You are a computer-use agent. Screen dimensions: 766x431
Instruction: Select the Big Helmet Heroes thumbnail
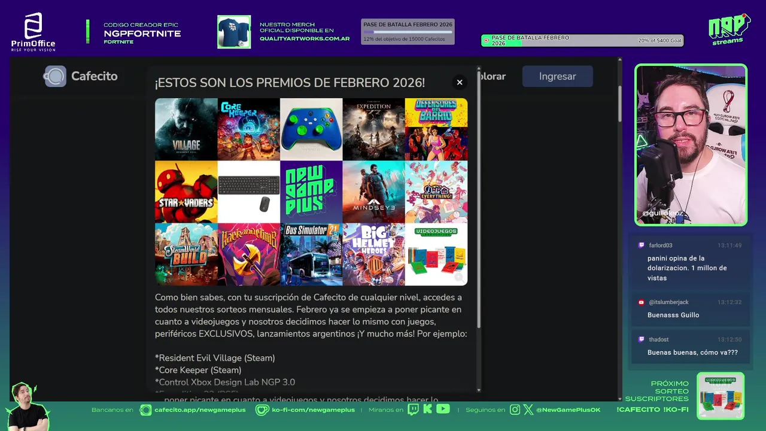pos(374,254)
